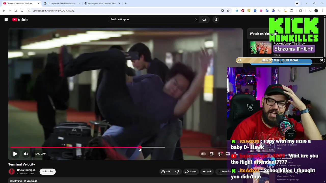Bookmark this page with the star icon
Viewport: 326px width, 183px height.
tap(228, 11)
